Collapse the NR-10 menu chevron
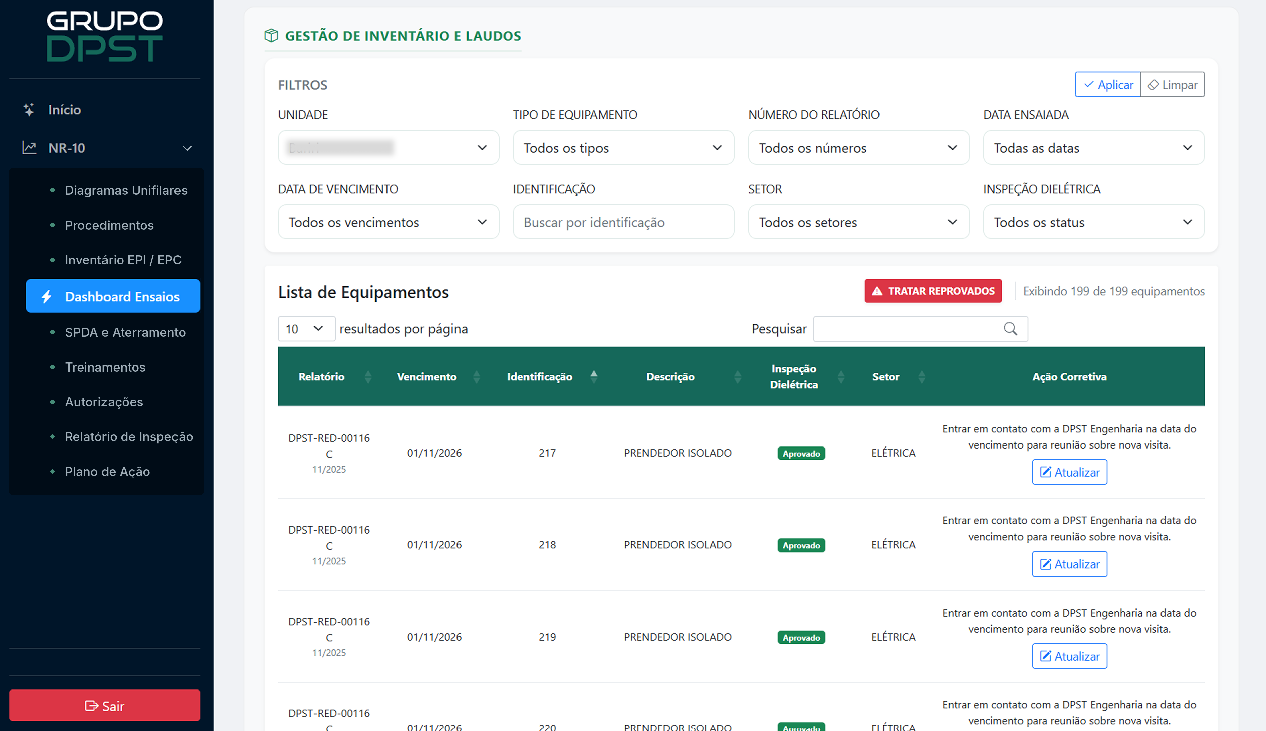 pos(187,148)
